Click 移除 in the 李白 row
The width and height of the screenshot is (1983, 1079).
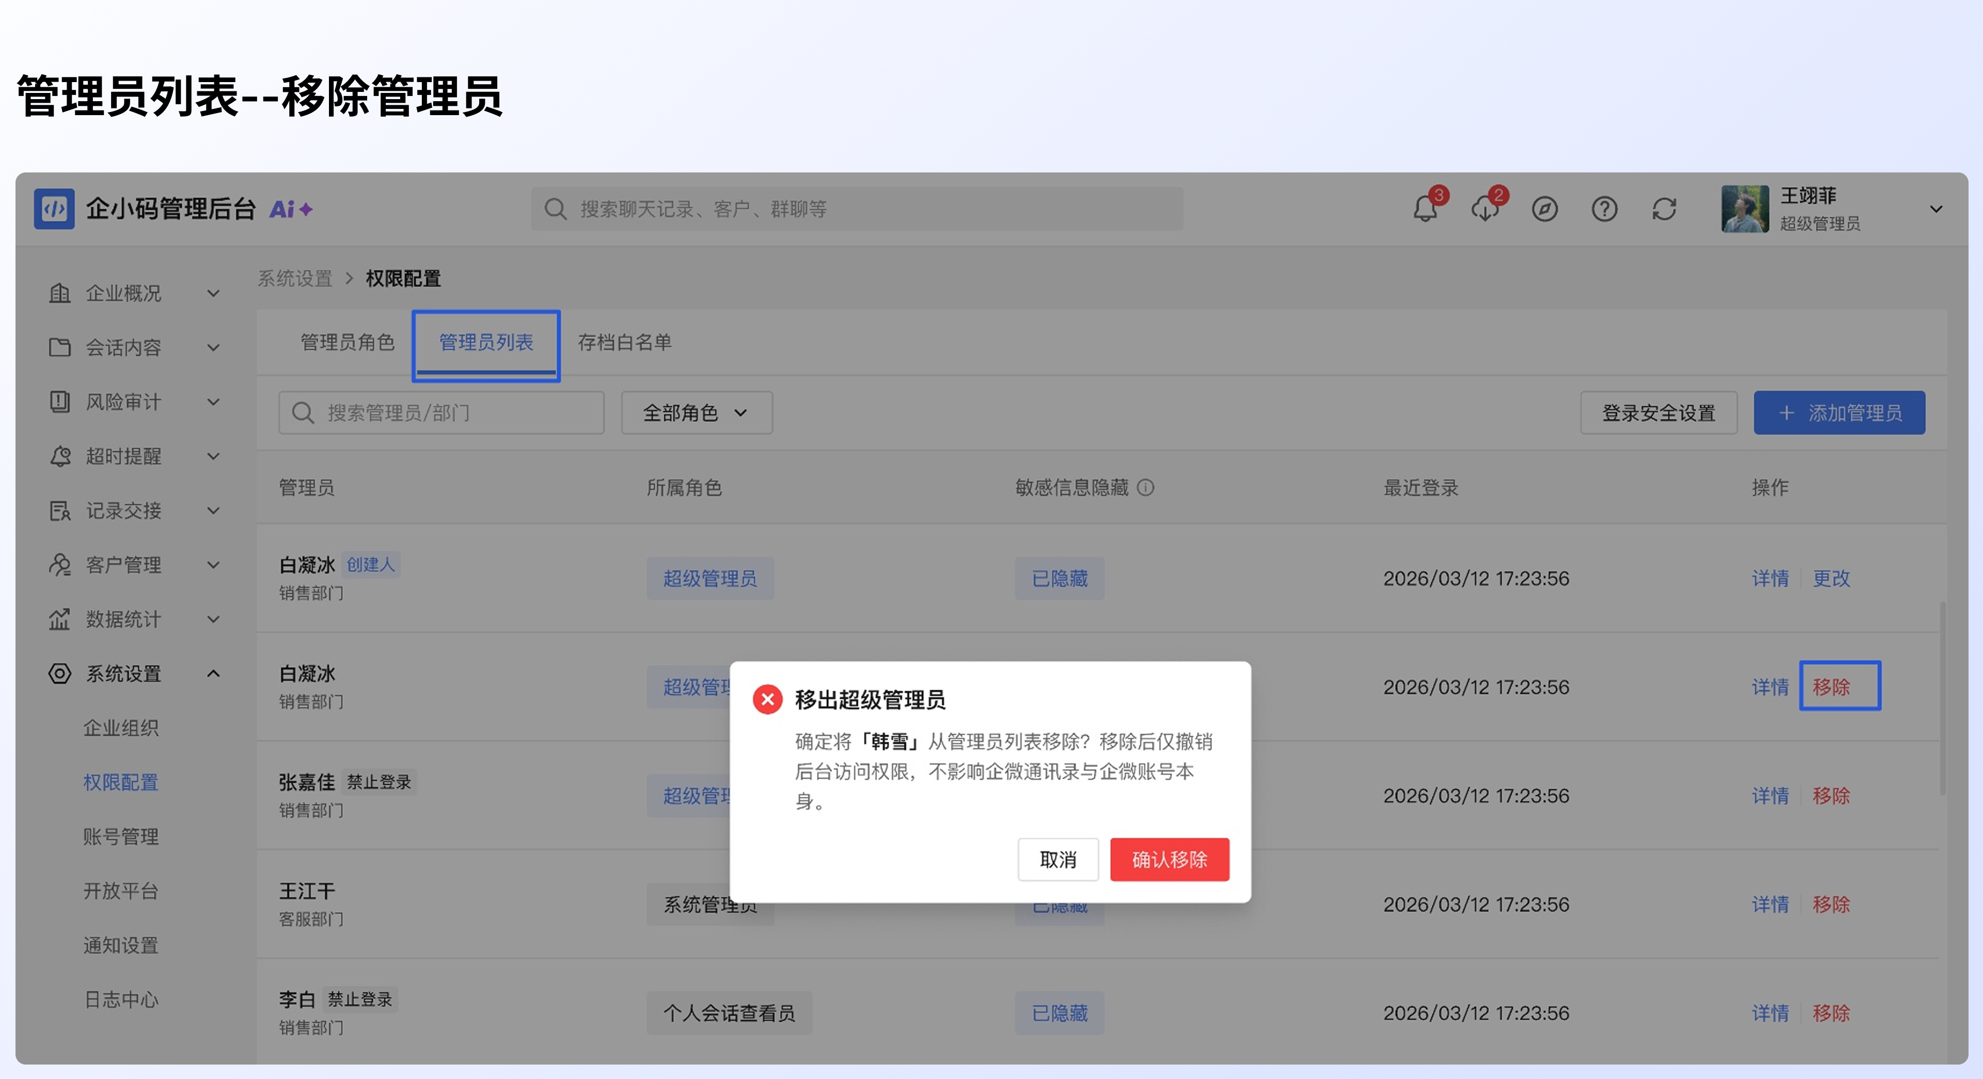click(x=1831, y=1013)
